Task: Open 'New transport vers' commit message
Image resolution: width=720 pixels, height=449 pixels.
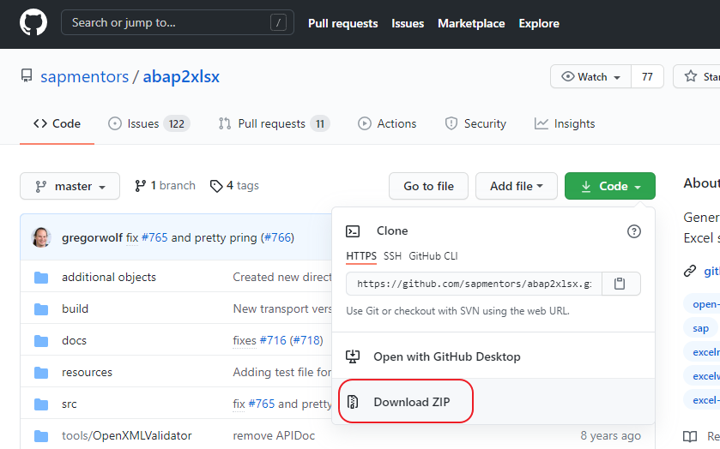Action: 282,308
